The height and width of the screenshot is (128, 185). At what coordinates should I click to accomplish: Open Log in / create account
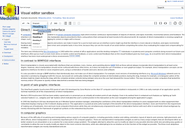pos(175,1)
